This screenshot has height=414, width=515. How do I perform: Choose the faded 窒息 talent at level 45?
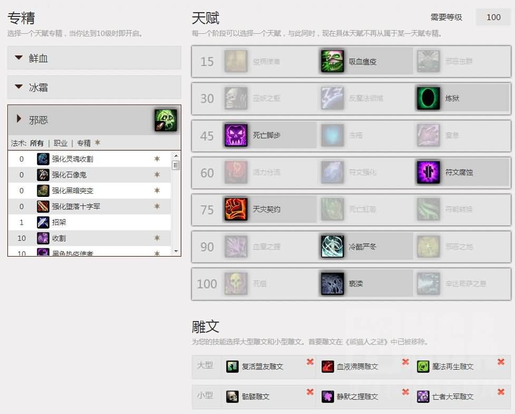tap(461, 135)
